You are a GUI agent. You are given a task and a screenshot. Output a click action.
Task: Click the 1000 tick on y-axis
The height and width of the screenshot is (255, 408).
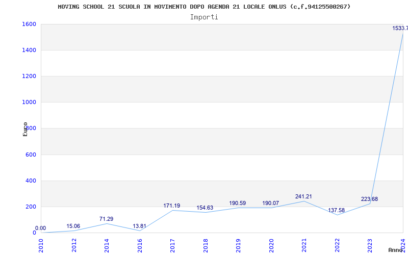tap(29, 102)
